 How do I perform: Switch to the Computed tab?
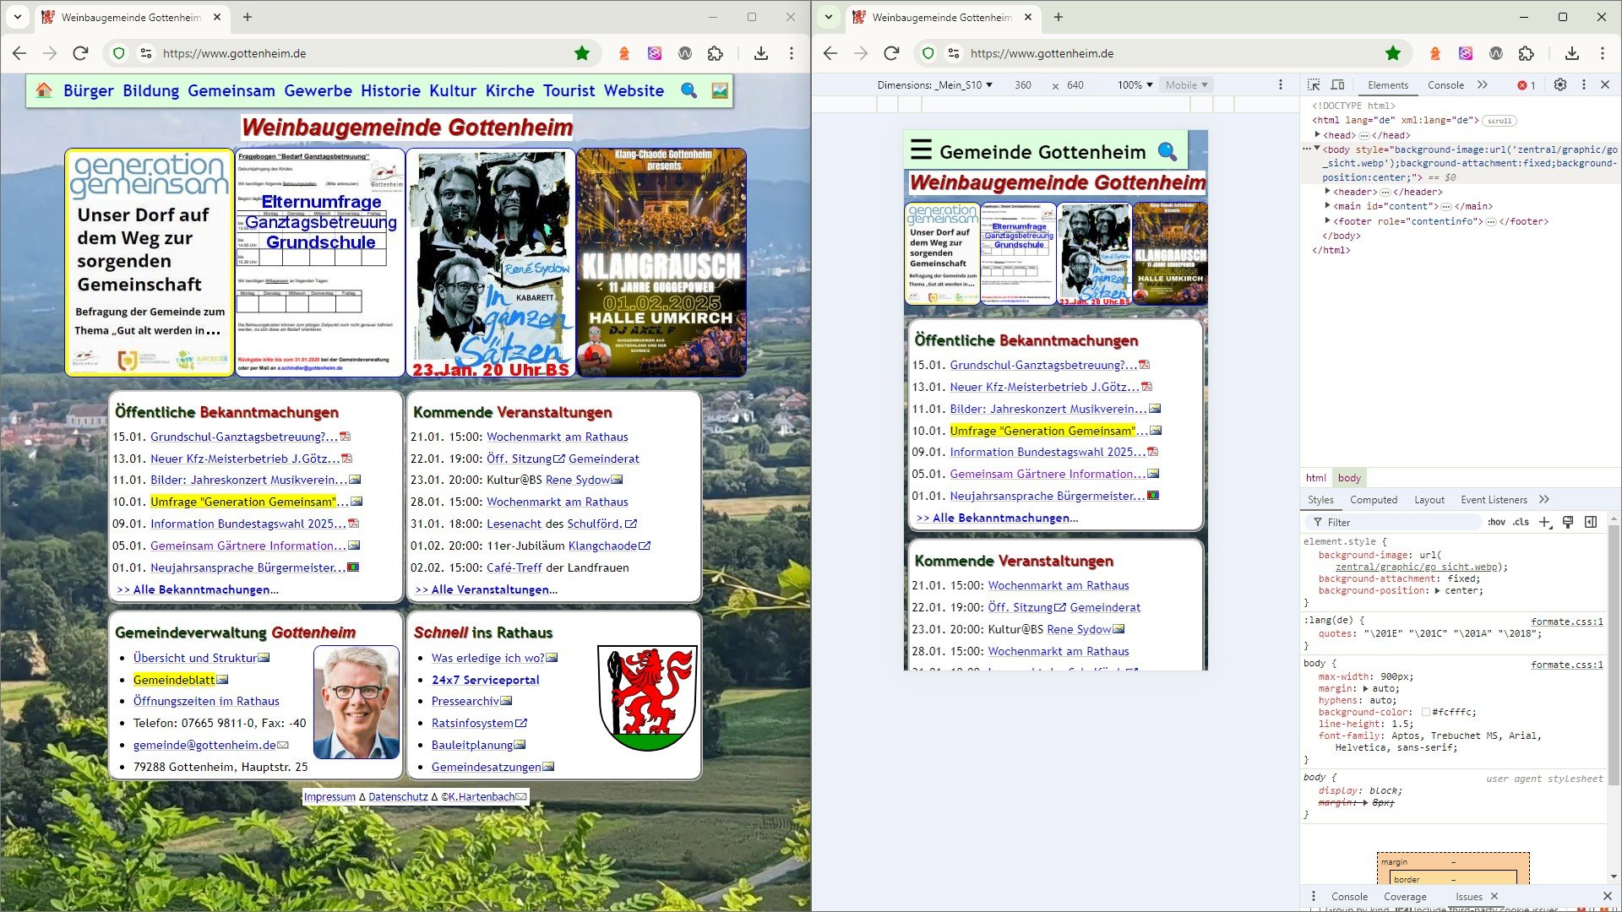click(x=1374, y=499)
